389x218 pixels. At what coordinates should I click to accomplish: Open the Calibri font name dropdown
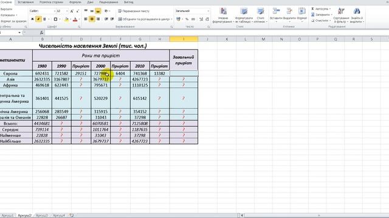[54, 11]
